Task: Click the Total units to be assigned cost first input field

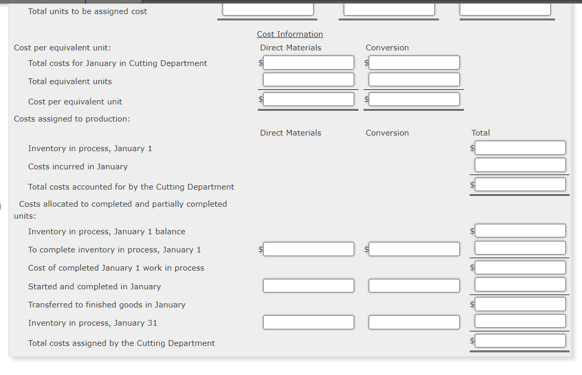Action: click(x=268, y=9)
